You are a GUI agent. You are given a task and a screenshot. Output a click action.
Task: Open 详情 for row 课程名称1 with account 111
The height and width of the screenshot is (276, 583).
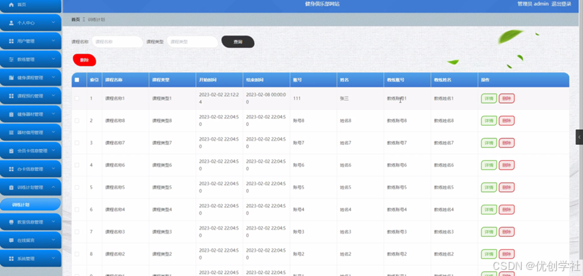point(489,98)
